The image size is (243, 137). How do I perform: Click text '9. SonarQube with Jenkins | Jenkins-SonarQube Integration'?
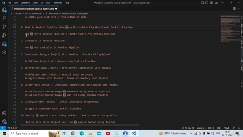coord(60,102)
